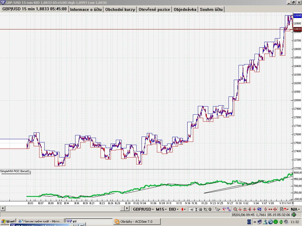This screenshot has height=226, width=302.
Task: Switch to the 'Obchodní kurzy' tab
Action: [120, 9]
